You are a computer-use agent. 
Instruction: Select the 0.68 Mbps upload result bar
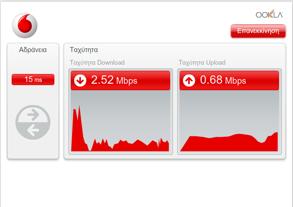coord(229,80)
